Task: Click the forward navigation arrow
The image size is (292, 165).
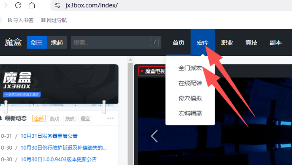Action: (5, 5)
